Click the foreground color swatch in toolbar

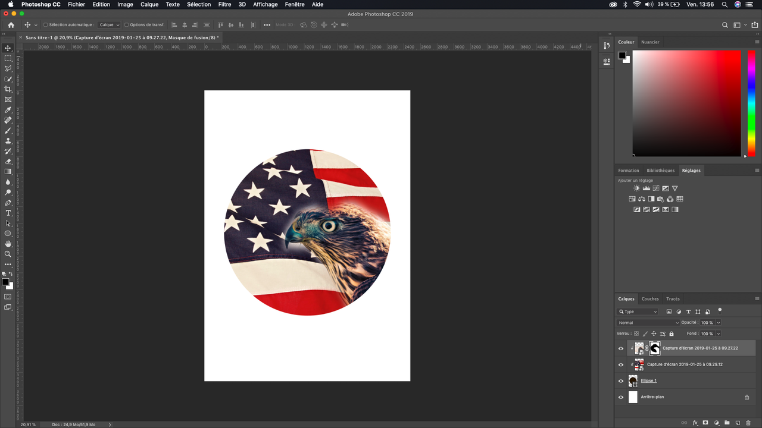tap(5, 282)
